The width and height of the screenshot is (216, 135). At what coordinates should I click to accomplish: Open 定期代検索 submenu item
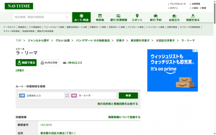172,27
